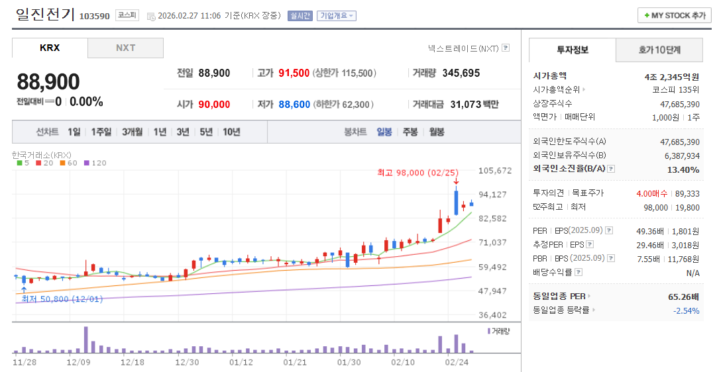The height and width of the screenshot is (372, 717).
Task: Click the 거래량 legend marker in volume chart
Action: [489, 331]
